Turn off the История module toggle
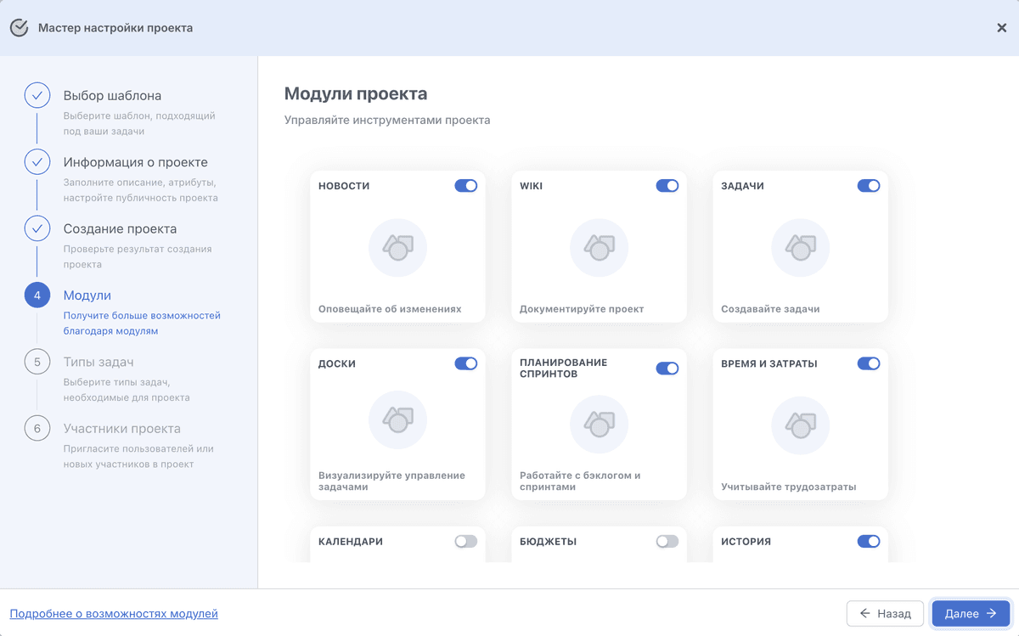 (x=869, y=541)
